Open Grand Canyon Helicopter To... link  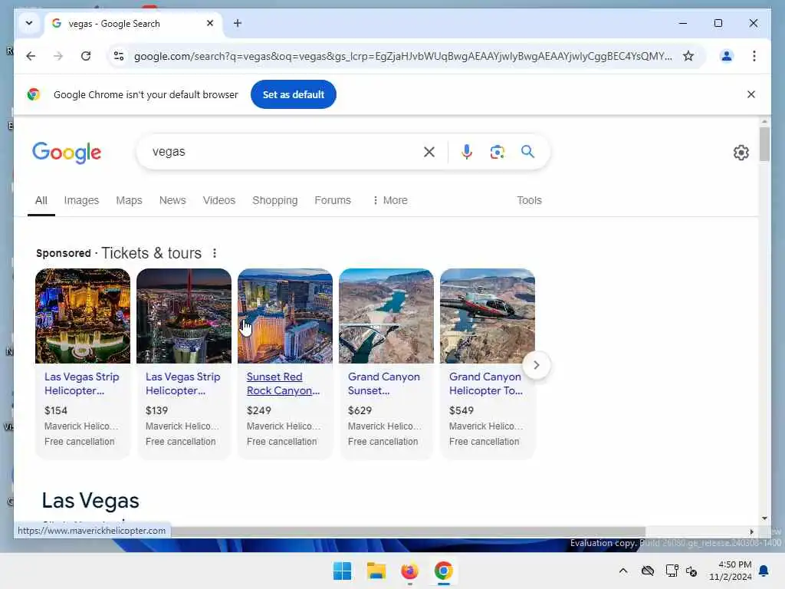pyautogui.click(x=485, y=383)
